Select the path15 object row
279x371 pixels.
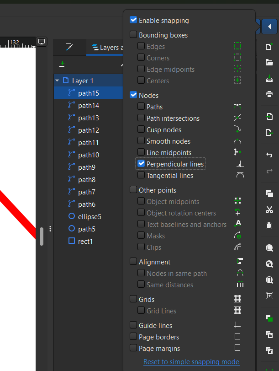click(88, 93)
